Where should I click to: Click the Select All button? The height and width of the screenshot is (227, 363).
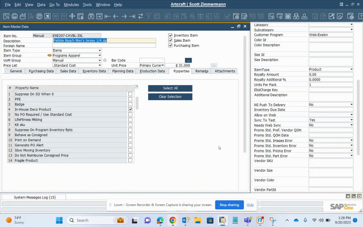(170, 88)
